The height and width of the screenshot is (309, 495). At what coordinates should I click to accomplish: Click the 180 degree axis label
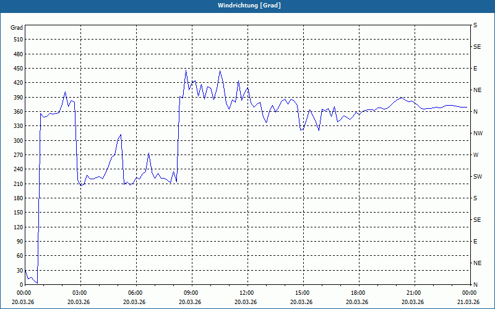click(18, 198)
